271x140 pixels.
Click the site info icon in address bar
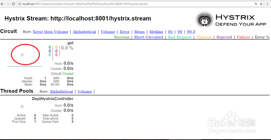click(20, 4)
